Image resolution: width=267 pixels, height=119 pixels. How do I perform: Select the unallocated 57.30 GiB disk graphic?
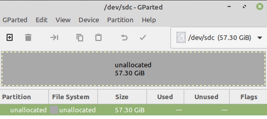pos(133,69)
